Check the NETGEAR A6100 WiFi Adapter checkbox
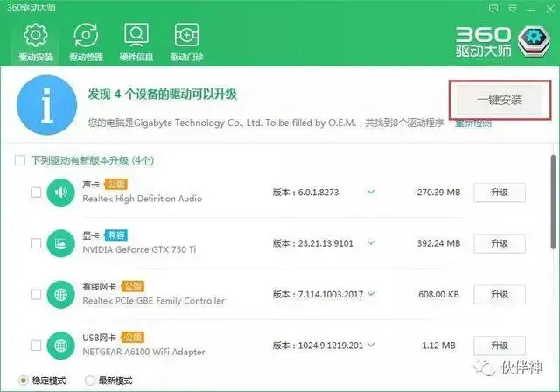The height and width of the screenshot is (392, 560). [x=36, y=346]
